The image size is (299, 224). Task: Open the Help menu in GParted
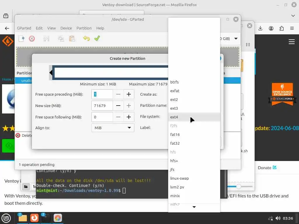(100, 28)
